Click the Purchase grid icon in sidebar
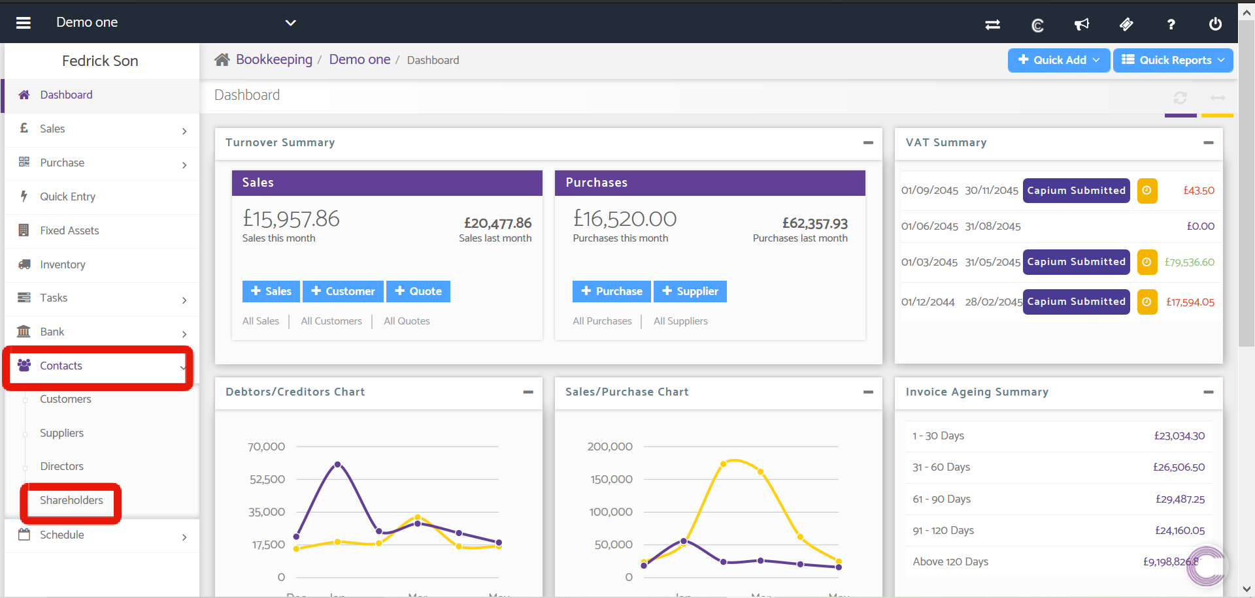This screenshot has width=1255, height=598. pos(24,162)
